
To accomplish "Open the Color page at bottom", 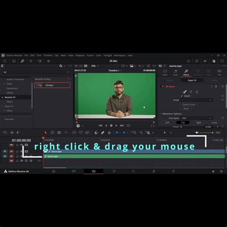I will click(134, 171).
